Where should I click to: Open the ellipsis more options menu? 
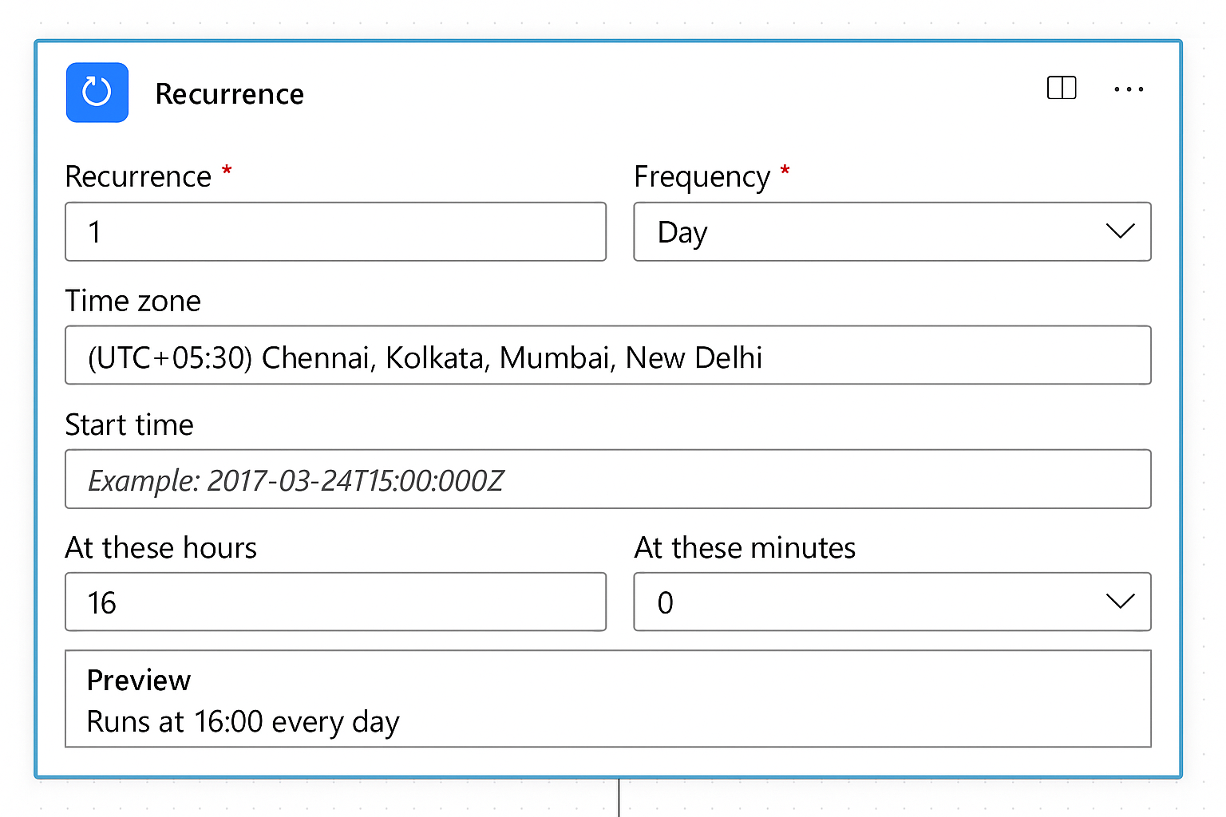(1129, 89)
